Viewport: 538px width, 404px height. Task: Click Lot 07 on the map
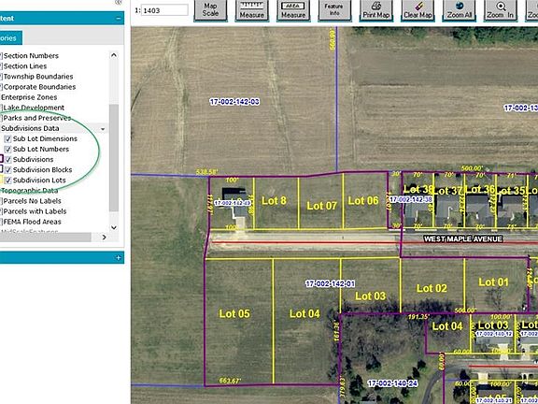321,206
